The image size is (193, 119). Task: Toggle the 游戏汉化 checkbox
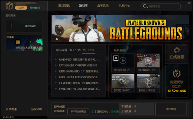pos(94,112)
